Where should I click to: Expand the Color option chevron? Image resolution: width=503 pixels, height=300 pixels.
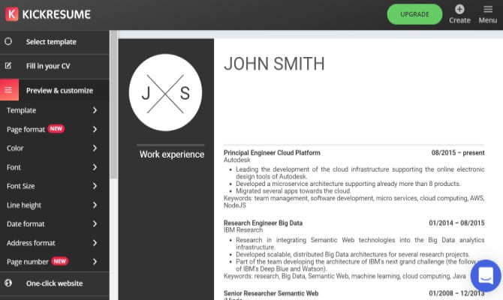(x=95, y=148)
